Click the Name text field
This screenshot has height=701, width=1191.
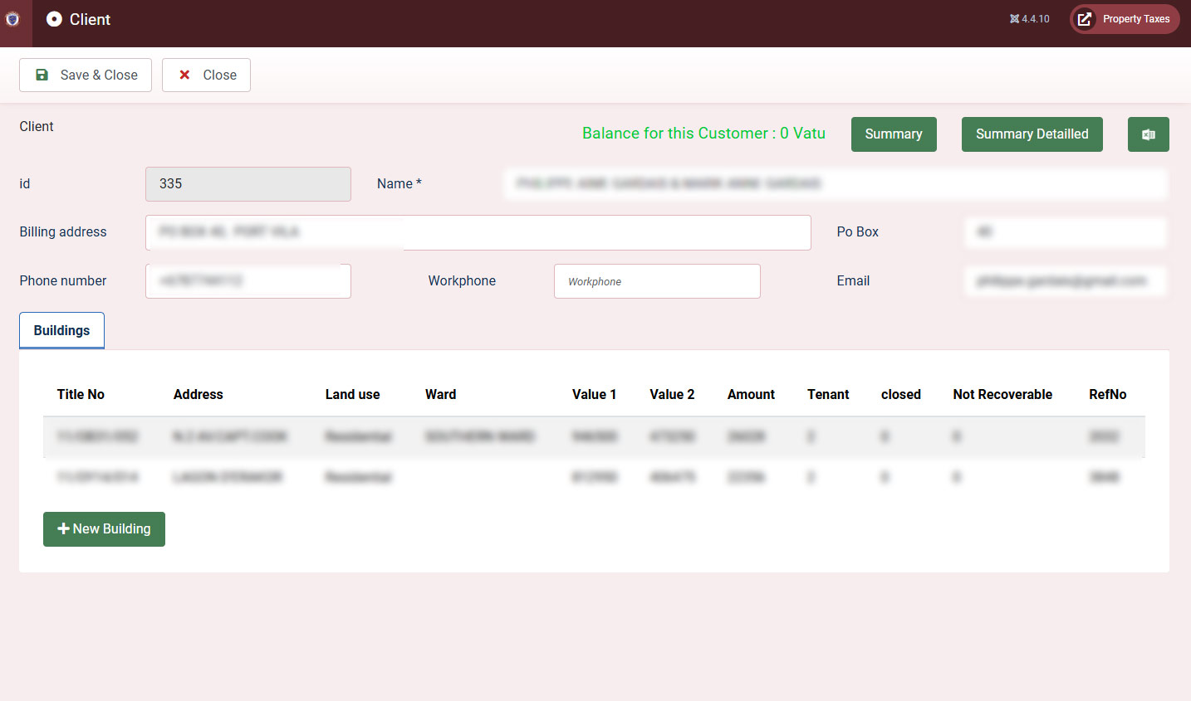click(835, 183)
